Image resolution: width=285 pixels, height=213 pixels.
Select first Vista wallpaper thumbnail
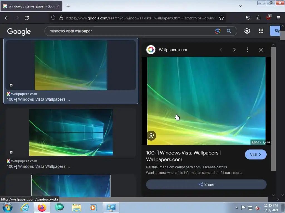click(x=71, y=65)
